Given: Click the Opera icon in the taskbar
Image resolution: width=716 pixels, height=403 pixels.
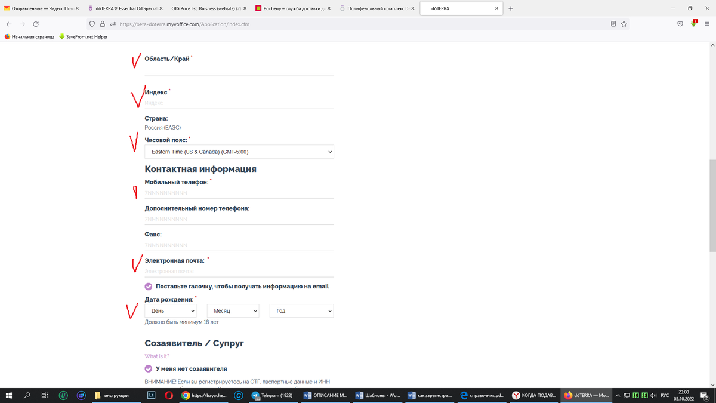Looking at the screenshot, I should pos(169,395).
